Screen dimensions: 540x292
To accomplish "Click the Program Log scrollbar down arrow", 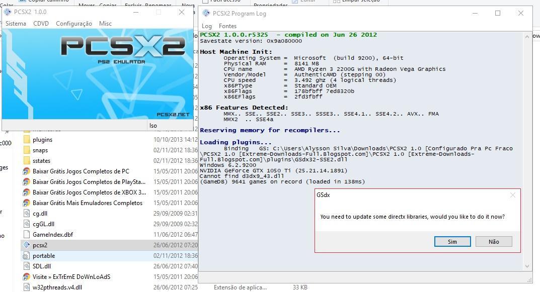I will point(527,266).
